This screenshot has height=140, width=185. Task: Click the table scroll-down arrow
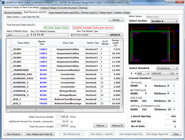[x=122, y=107]
